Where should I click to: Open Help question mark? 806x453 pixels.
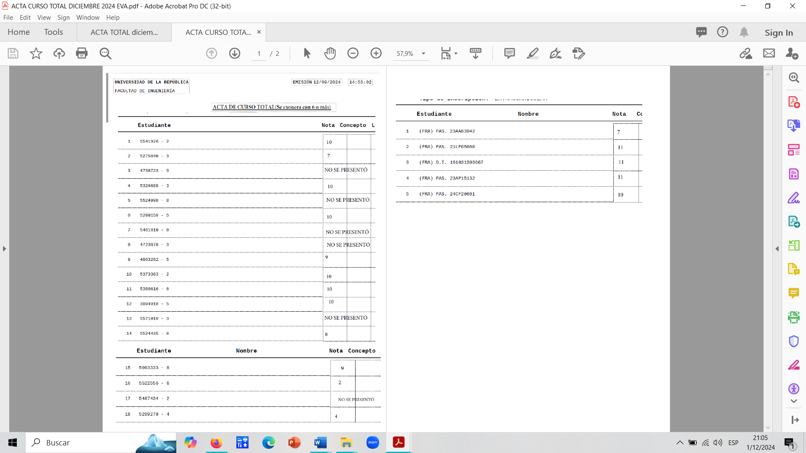722,32
